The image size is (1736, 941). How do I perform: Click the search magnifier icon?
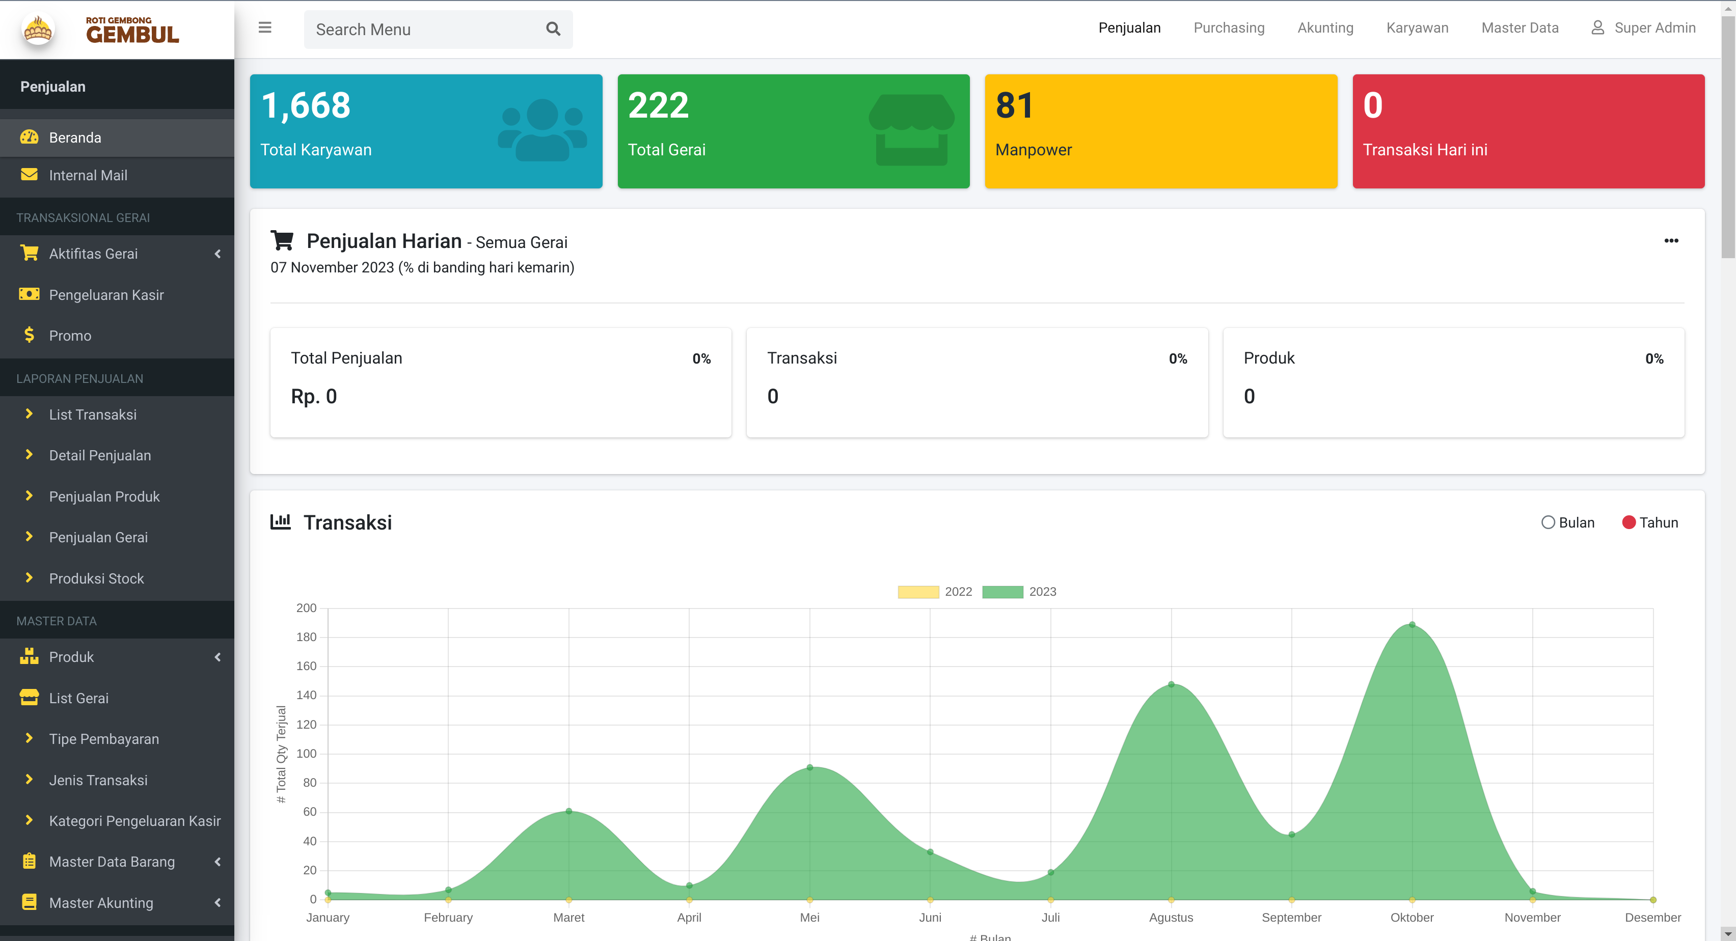(553, 29)
